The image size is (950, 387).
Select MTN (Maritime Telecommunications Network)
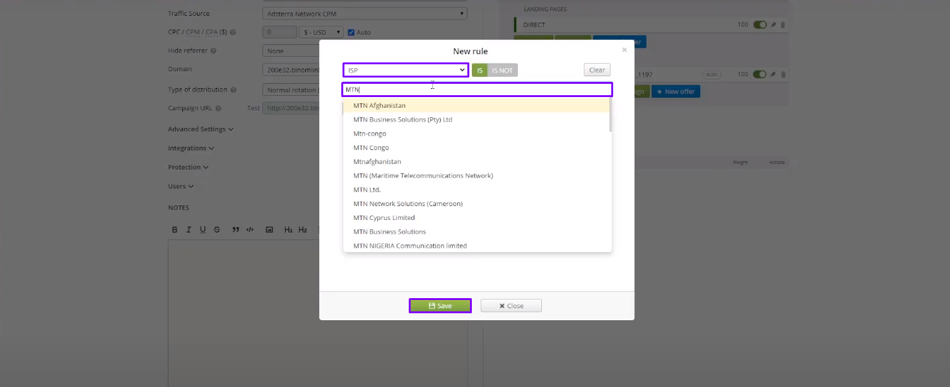pyautogui.click(x=476, y=175)
